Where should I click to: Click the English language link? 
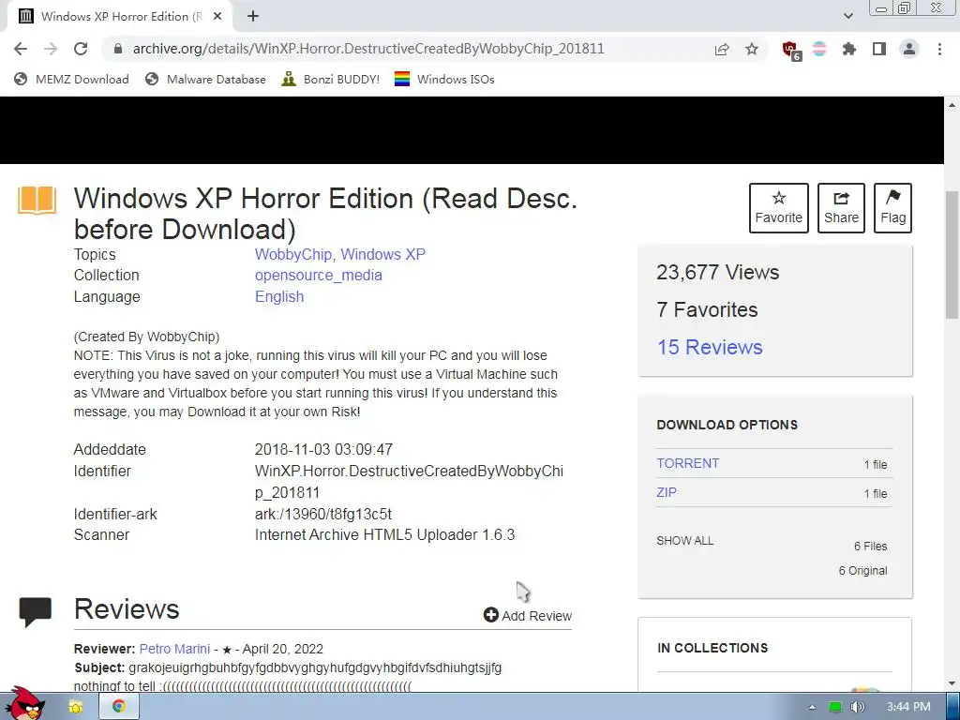tap(279, 296)
